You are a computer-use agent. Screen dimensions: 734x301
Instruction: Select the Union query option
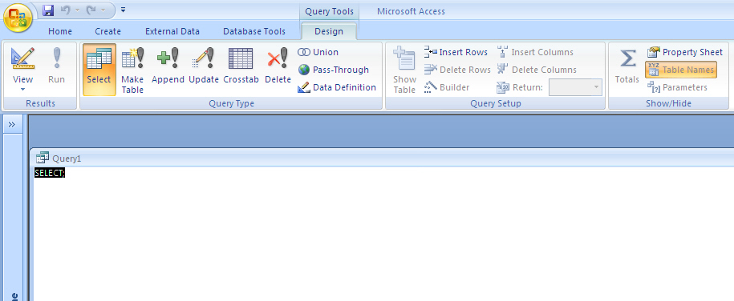coord(318,52)
